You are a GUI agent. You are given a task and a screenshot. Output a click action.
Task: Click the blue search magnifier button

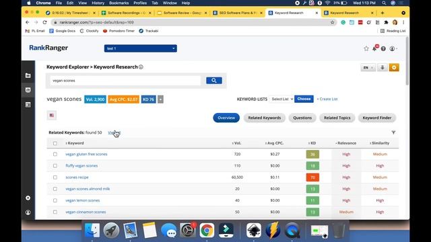(214, 81)
